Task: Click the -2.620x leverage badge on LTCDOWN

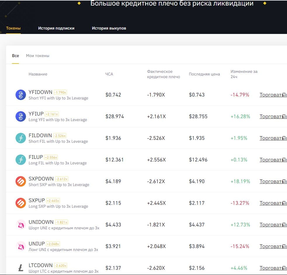Action: point(61,265)
